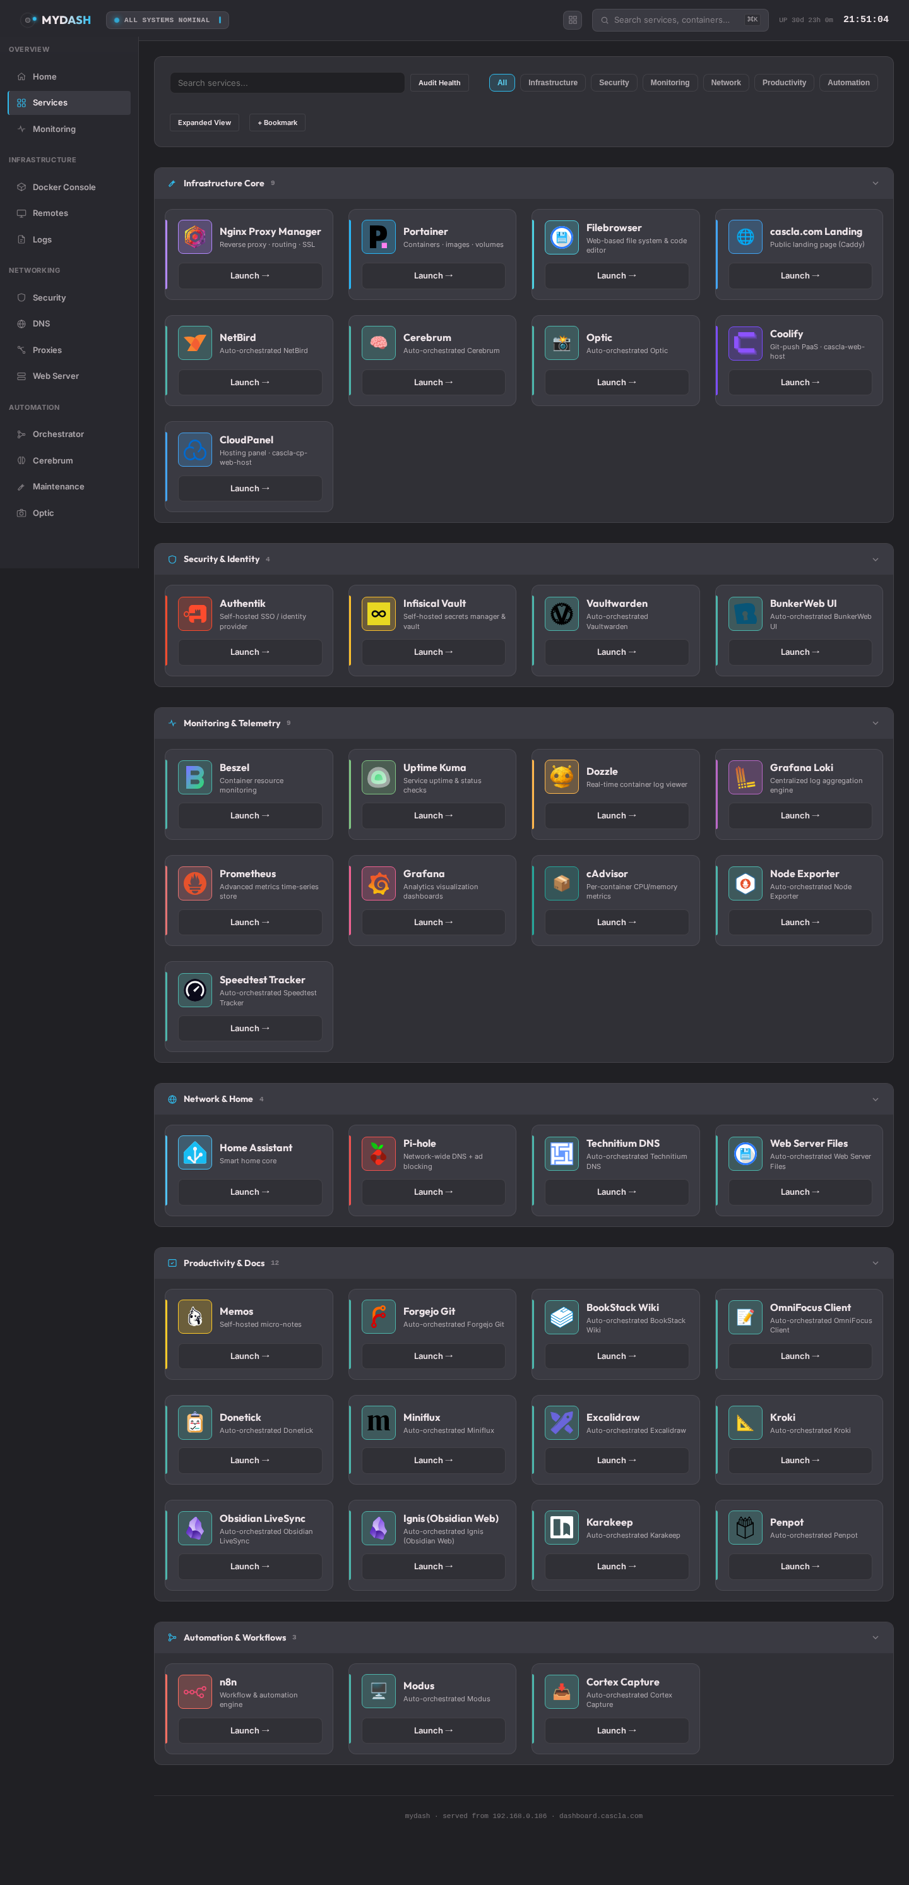Click the Penpot service icon

[x=744, y=1528]
